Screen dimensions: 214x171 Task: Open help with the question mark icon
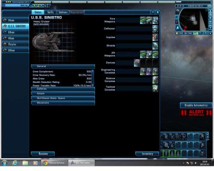point(153,12)
